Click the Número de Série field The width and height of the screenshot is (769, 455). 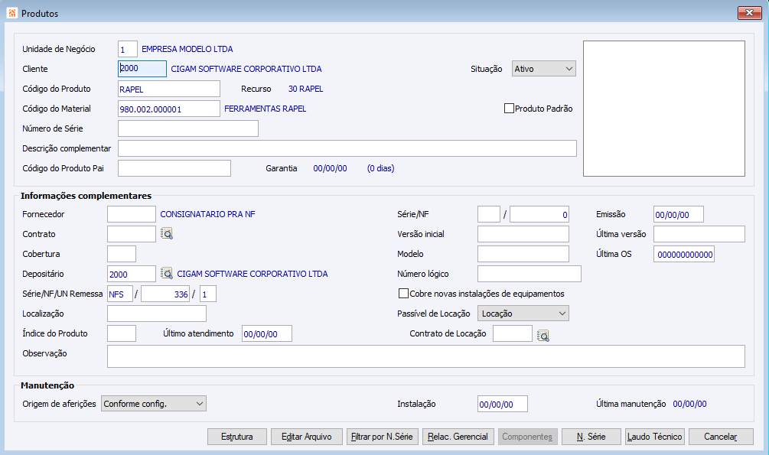pyautogui.click(x=188, y=128)
